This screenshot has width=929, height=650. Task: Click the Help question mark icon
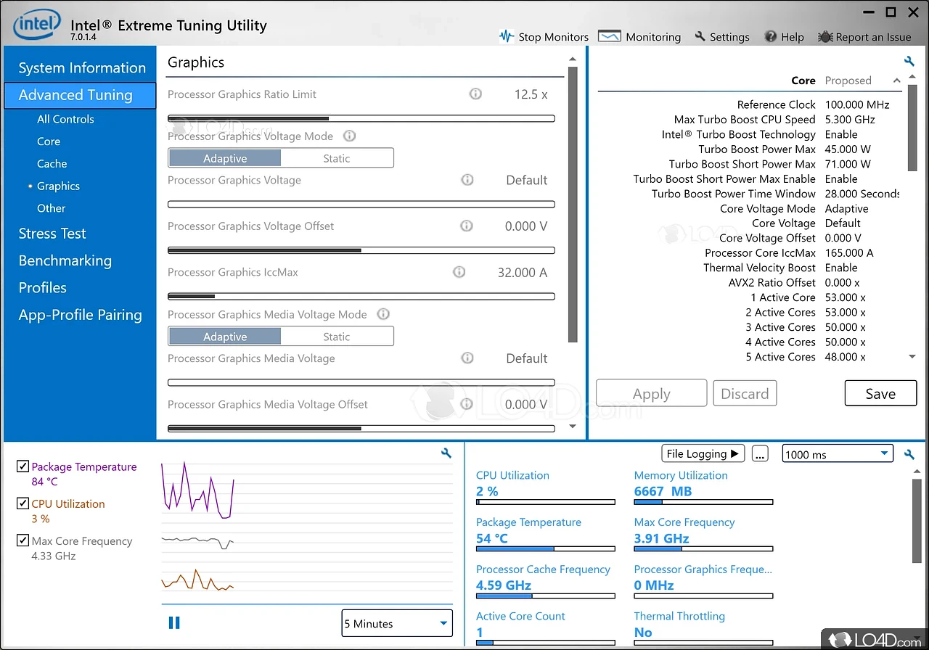[x=771, y=37]
